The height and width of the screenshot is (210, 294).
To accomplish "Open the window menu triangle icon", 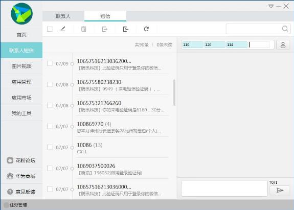I will tap(271, 6).
